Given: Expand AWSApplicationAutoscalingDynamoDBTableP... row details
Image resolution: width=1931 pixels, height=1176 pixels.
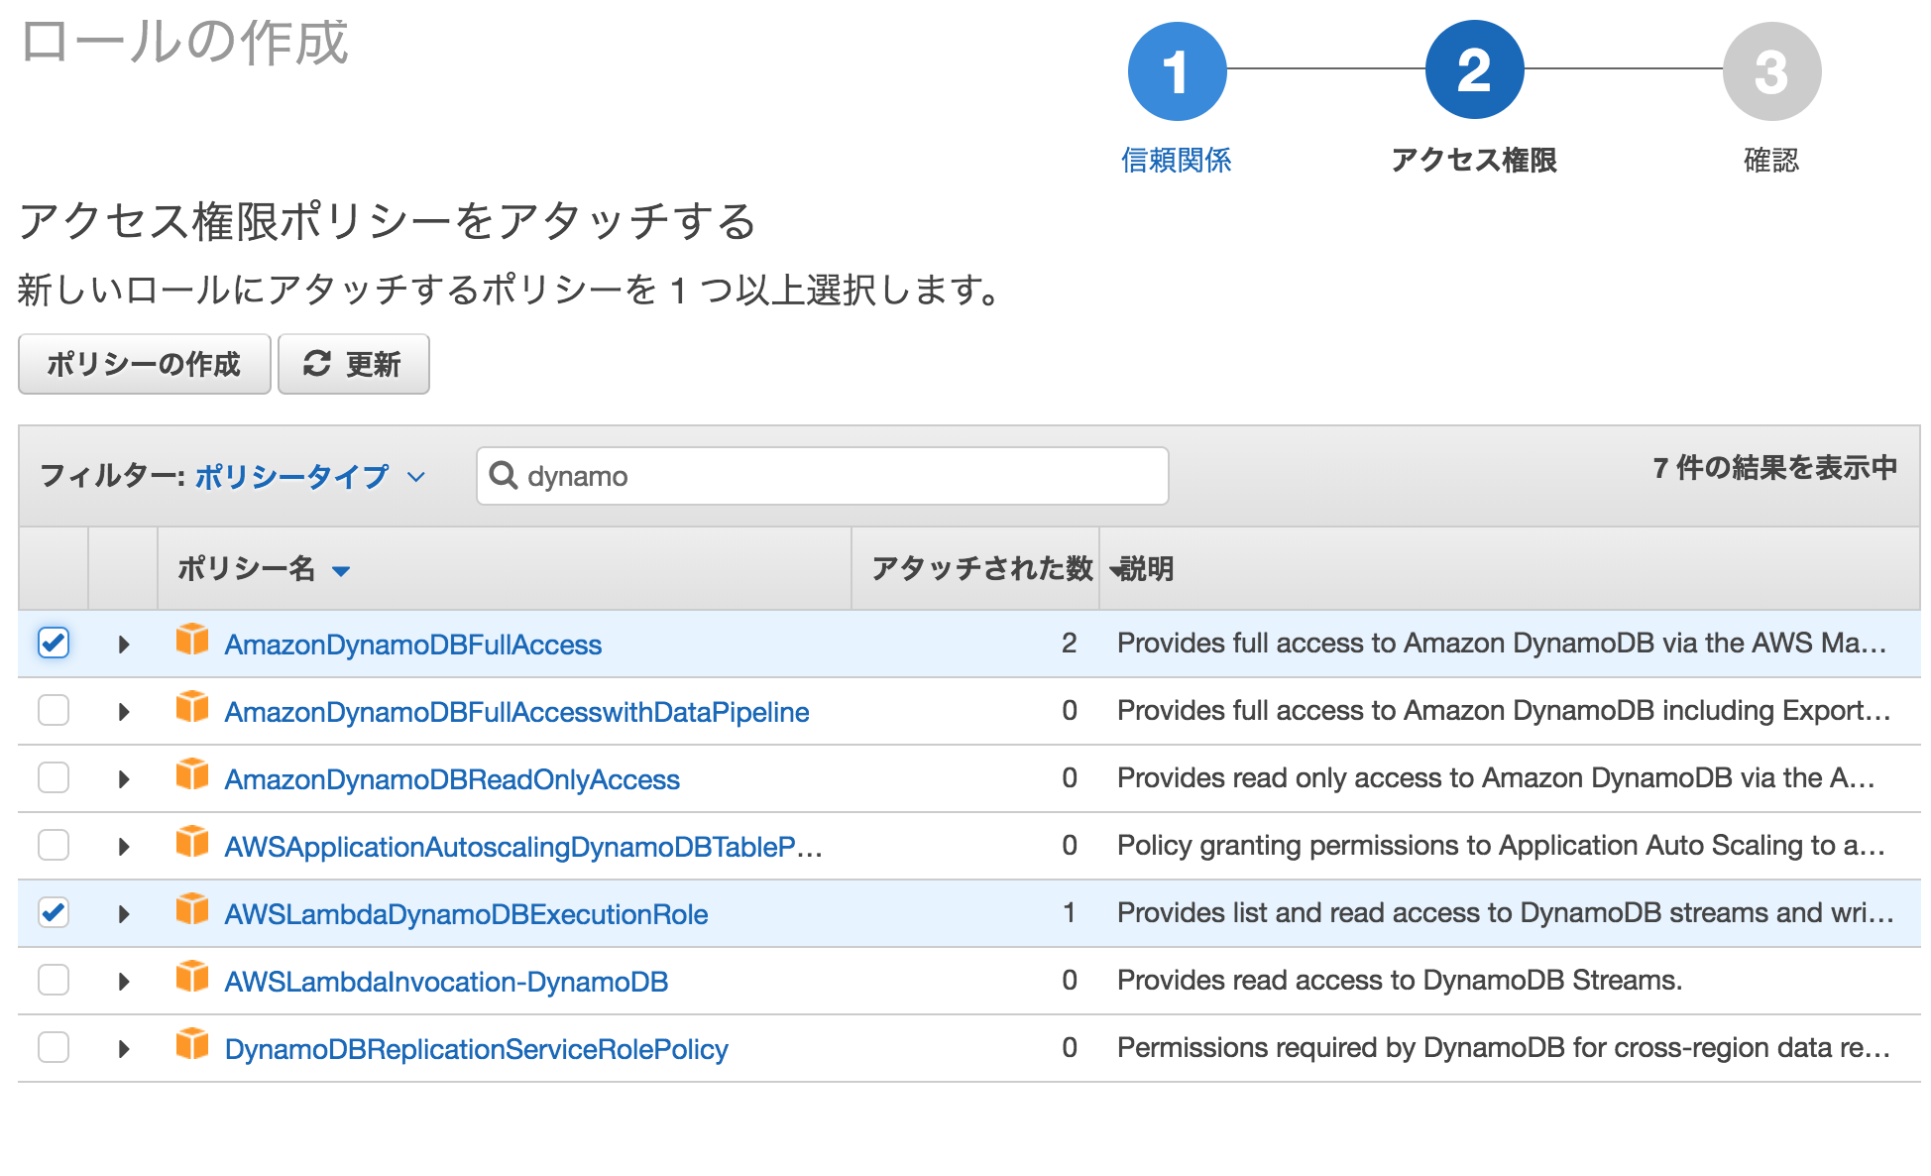Looking at the screenshot, I should (x=124, y=847).
